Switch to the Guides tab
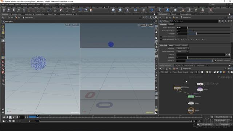The image size is (233, 131). 171,45
